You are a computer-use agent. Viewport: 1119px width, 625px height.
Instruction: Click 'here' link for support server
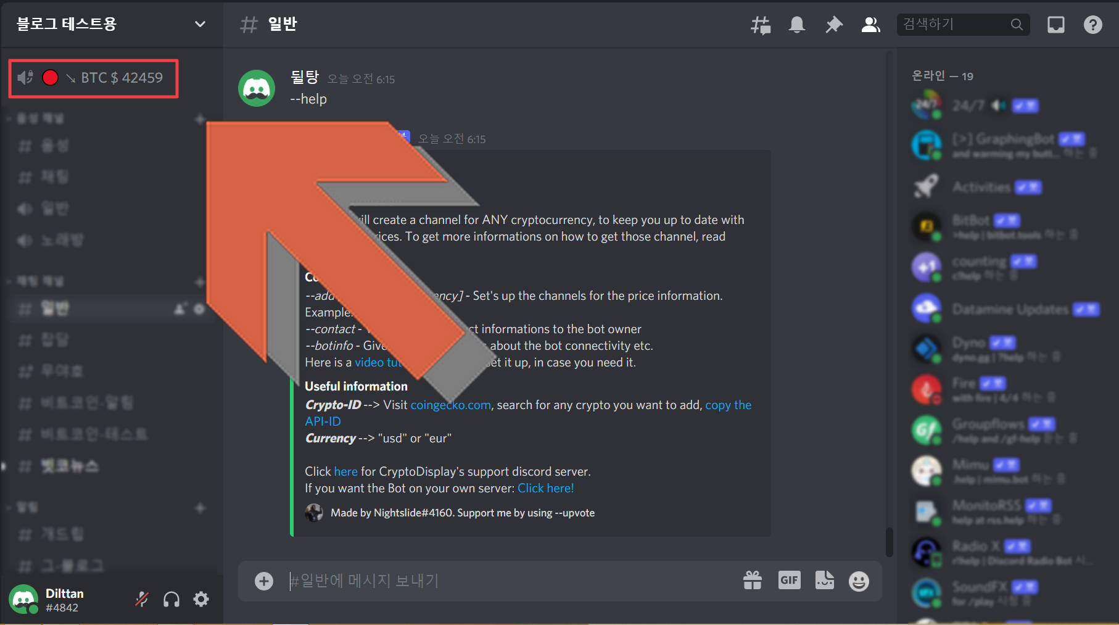tap(345, 471)
